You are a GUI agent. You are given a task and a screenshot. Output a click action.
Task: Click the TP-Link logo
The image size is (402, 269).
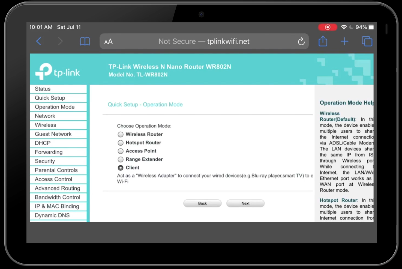[58, 72]
